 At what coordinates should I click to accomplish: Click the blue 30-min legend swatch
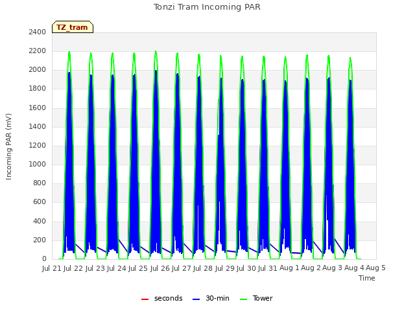(196, 299)
